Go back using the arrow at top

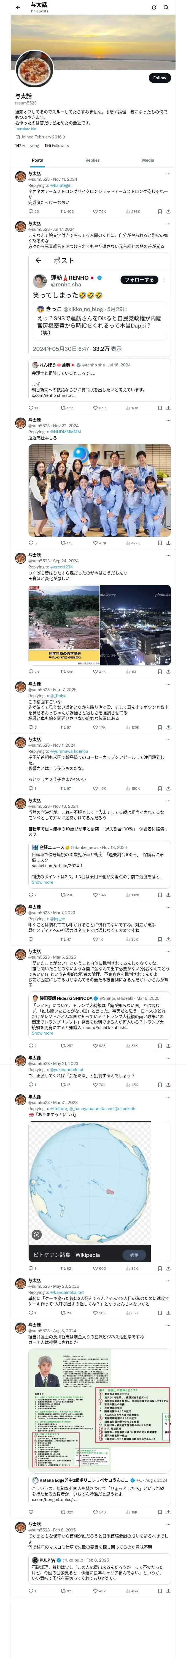[x=18, y=8]
